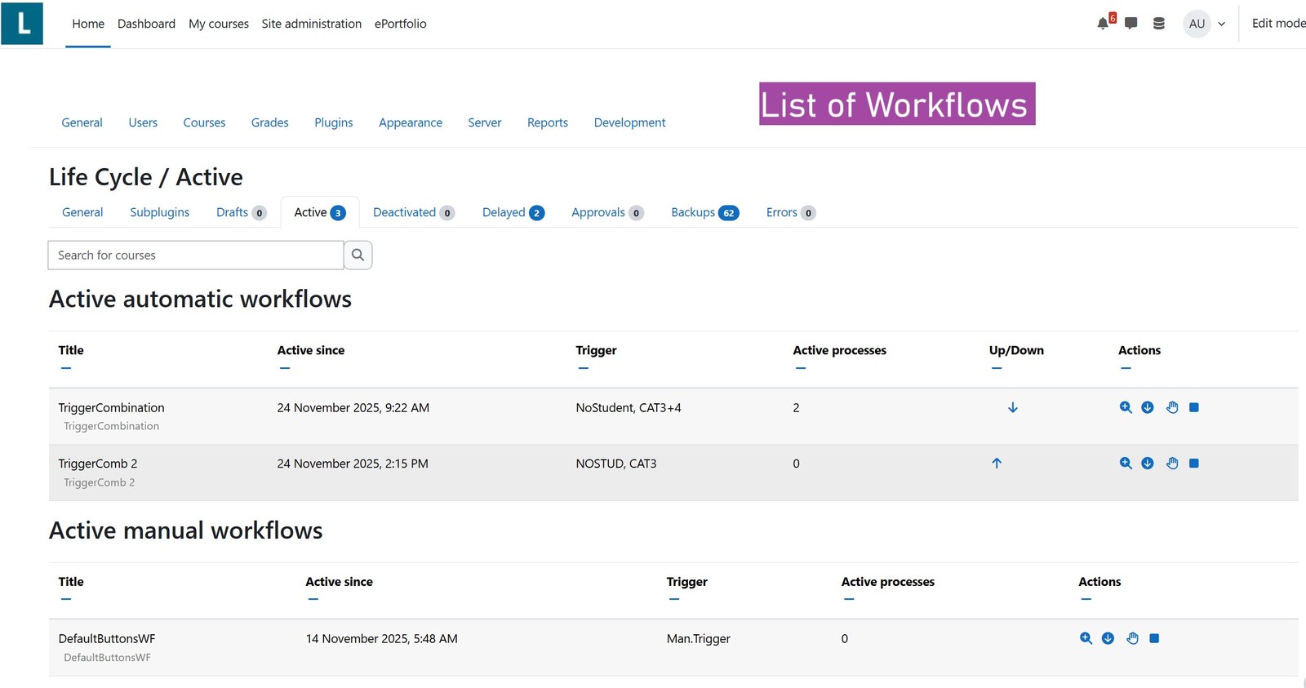Click the 'NoStudent, CAT3+4' trigger cell
Screen dimensions: 1306x688
(629, 407)
